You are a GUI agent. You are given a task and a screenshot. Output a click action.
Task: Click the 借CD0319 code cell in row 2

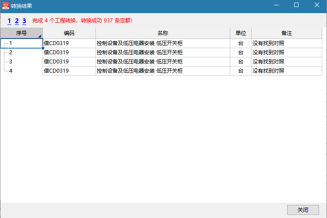click(56, 53)
